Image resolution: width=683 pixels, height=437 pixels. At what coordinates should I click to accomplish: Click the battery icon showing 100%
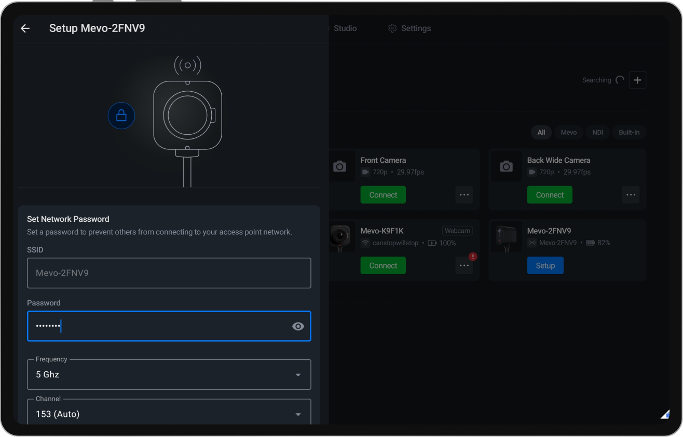tap(432, 243)
